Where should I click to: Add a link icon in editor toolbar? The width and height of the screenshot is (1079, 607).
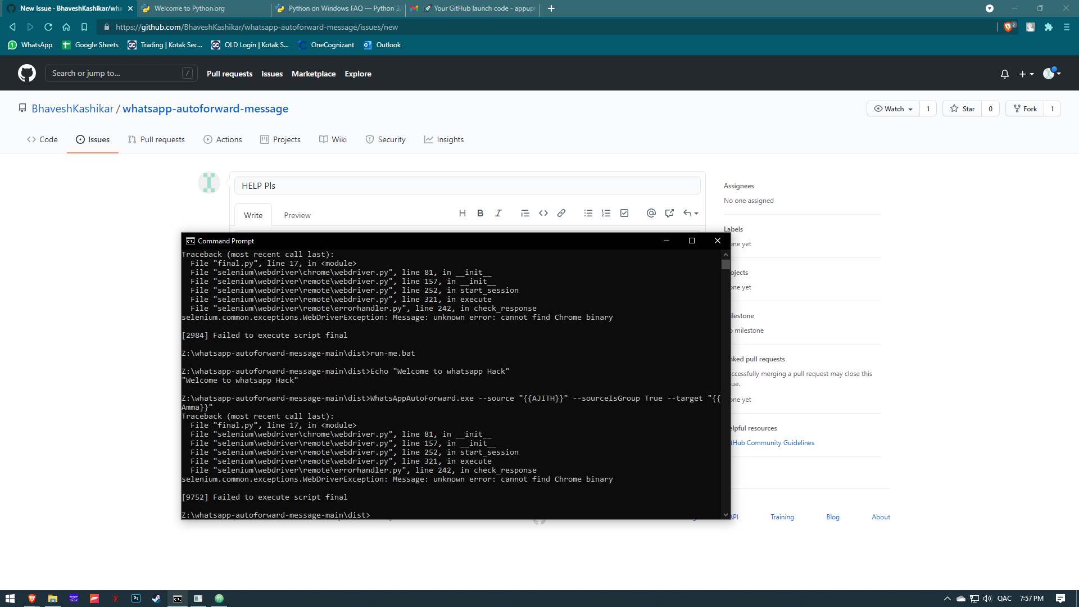tap(561, 213)
